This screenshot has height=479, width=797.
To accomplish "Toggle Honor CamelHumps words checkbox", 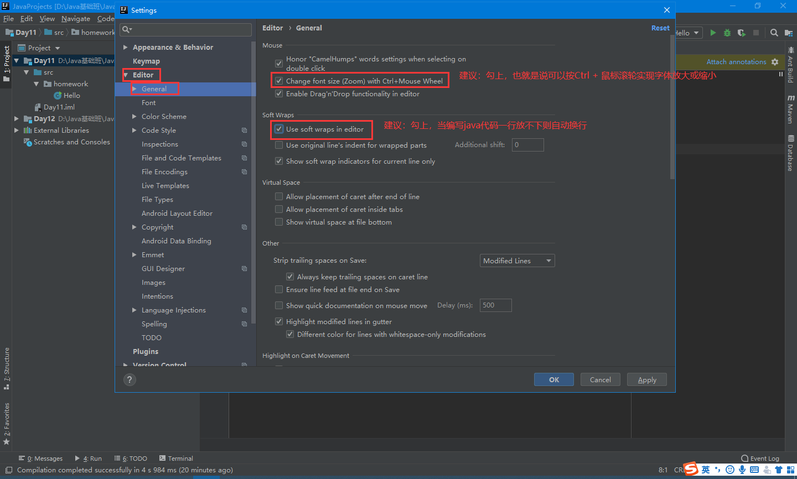I will (279, 64).
